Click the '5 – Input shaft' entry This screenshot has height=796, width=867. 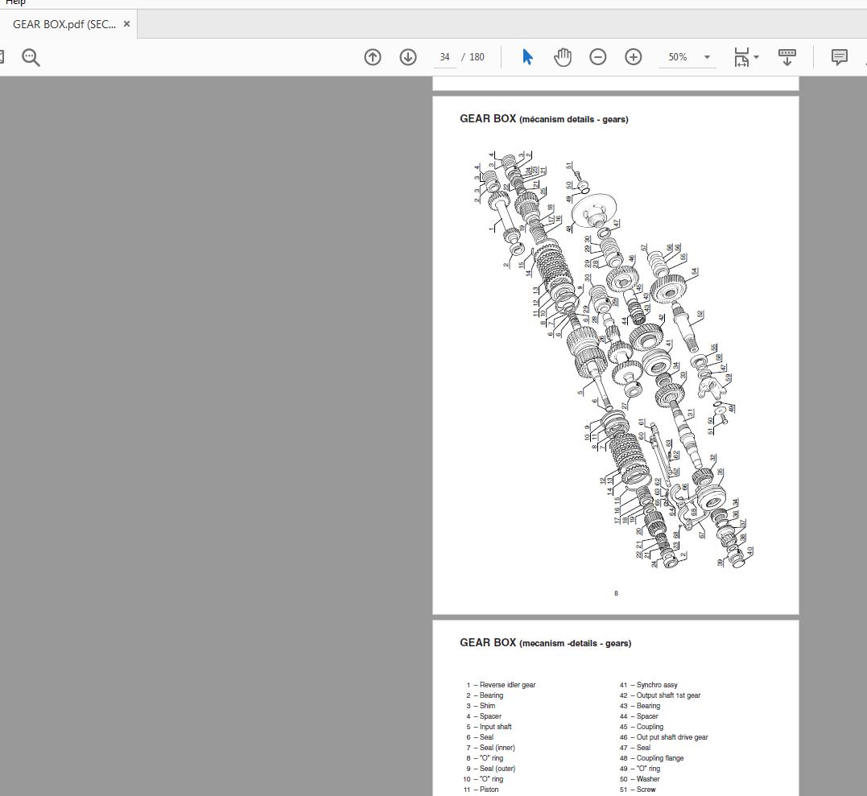point(489,727)
